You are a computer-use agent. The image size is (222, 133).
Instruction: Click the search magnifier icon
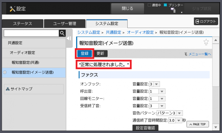62,33
